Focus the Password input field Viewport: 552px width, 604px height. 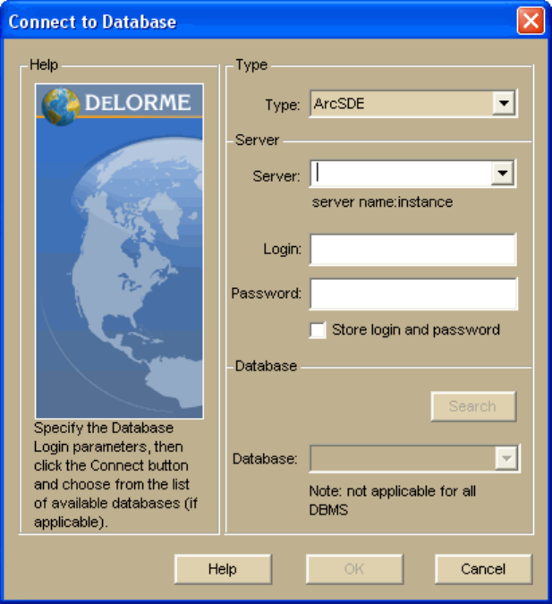point(413,293)
